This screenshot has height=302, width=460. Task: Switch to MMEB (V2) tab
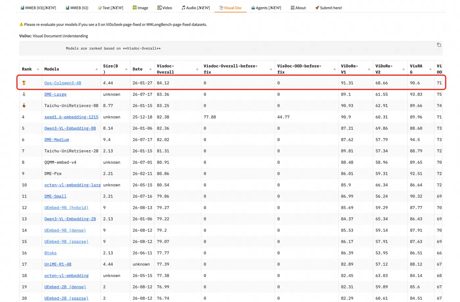[77, 8]
